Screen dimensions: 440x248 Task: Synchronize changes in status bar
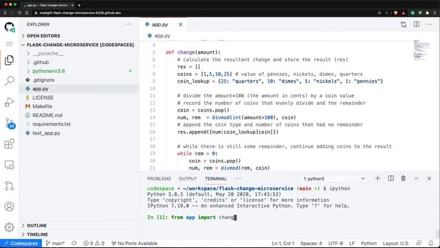(74, 243)
